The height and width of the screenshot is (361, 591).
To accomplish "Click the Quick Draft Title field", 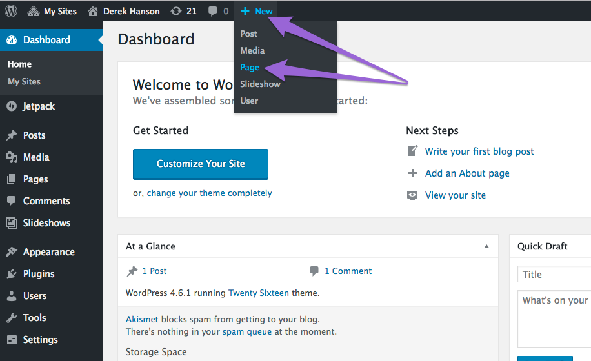I will (554, 275).
